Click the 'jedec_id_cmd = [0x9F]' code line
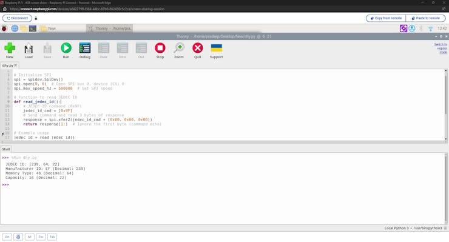 pyautogui.click(x=47, y=110)
